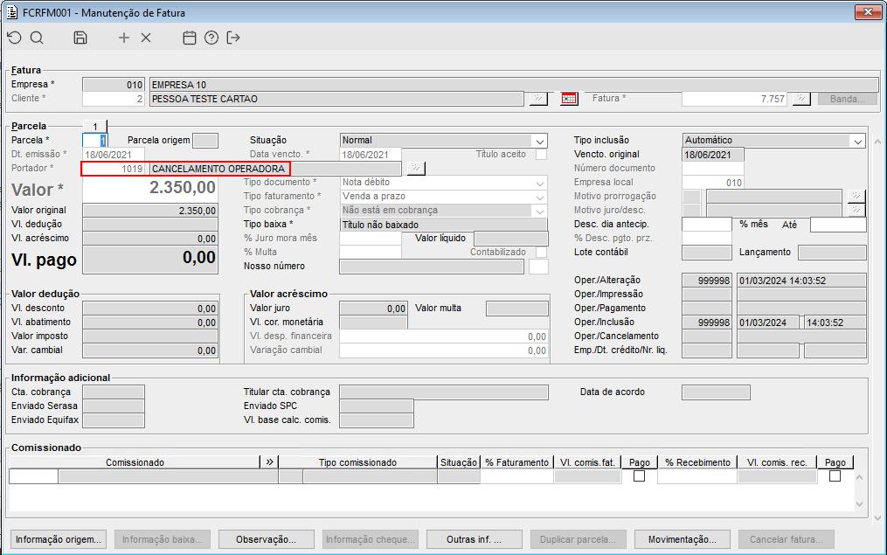Click the % Multa field
This screenshot has height=555, width=887.
point(371,253)
